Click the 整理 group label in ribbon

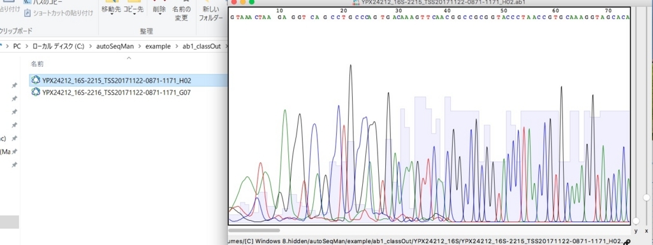point(146,31)
